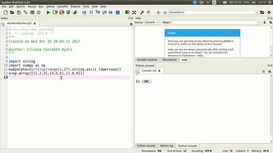Save the current file
Viewport: 273px width, 153px height.
19,12
